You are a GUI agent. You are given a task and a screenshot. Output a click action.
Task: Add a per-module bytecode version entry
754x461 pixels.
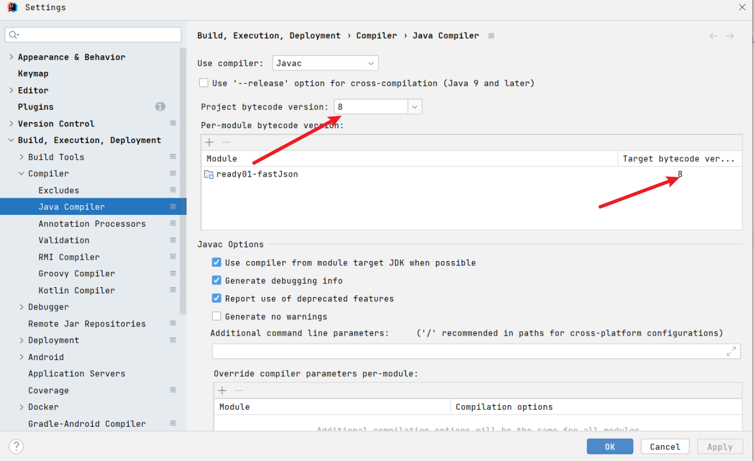tap(210, 142)
